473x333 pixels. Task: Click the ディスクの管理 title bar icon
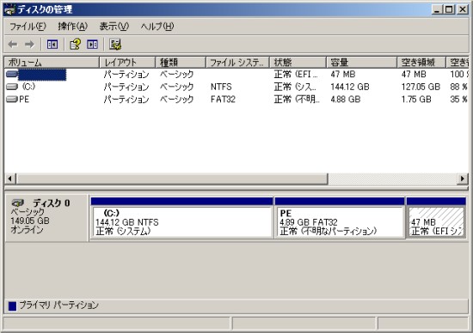pos(10,10)
